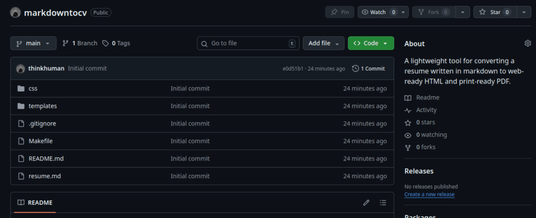This screenshot has height=218, width=536.
Task: Open the About settings gear icon
Action: pyautogui.click(x=528, y=43)
